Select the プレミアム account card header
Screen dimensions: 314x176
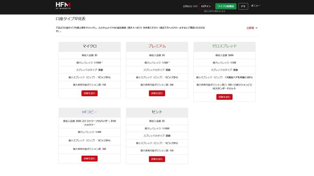[x=157, y=46]
